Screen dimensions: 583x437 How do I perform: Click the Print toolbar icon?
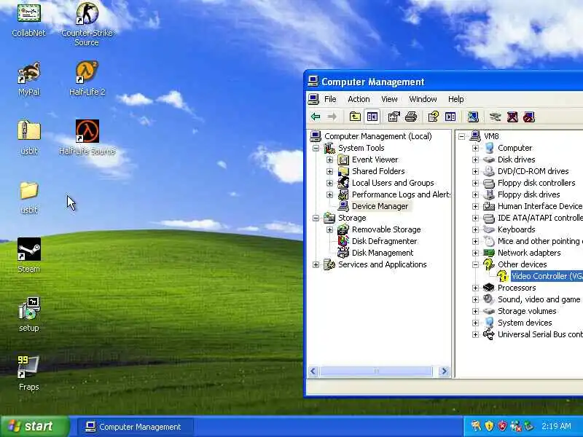[x=411, y=117]
